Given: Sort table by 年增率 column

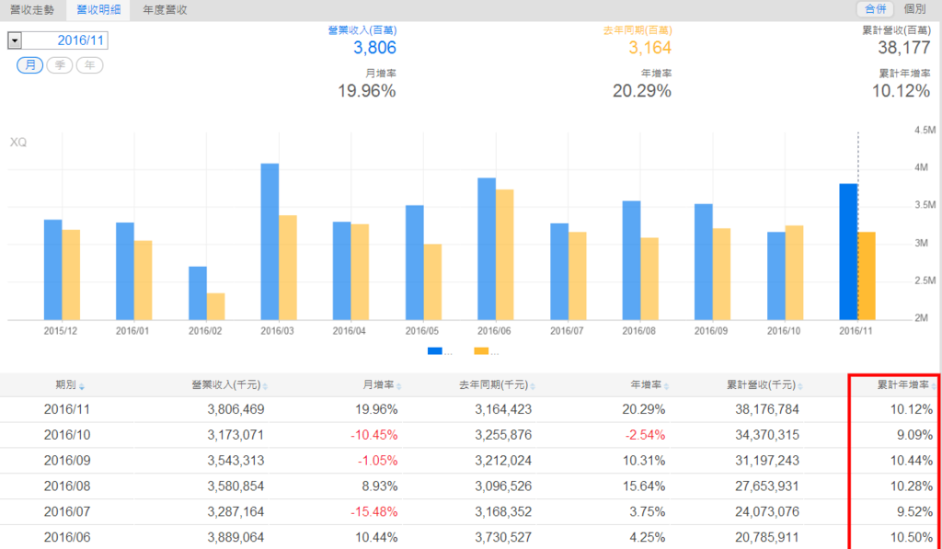Looking at the screenshot, I should point(649,385).
